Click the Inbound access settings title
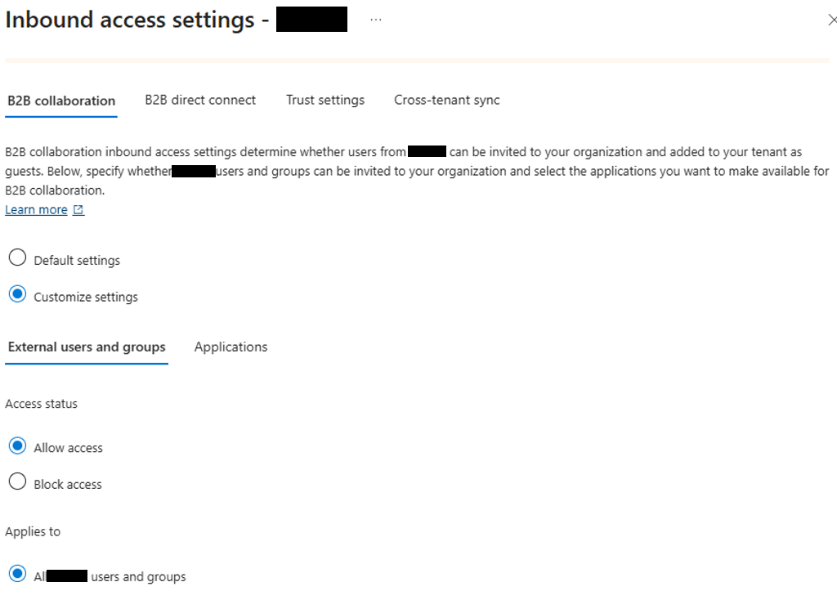 (130, 20)
